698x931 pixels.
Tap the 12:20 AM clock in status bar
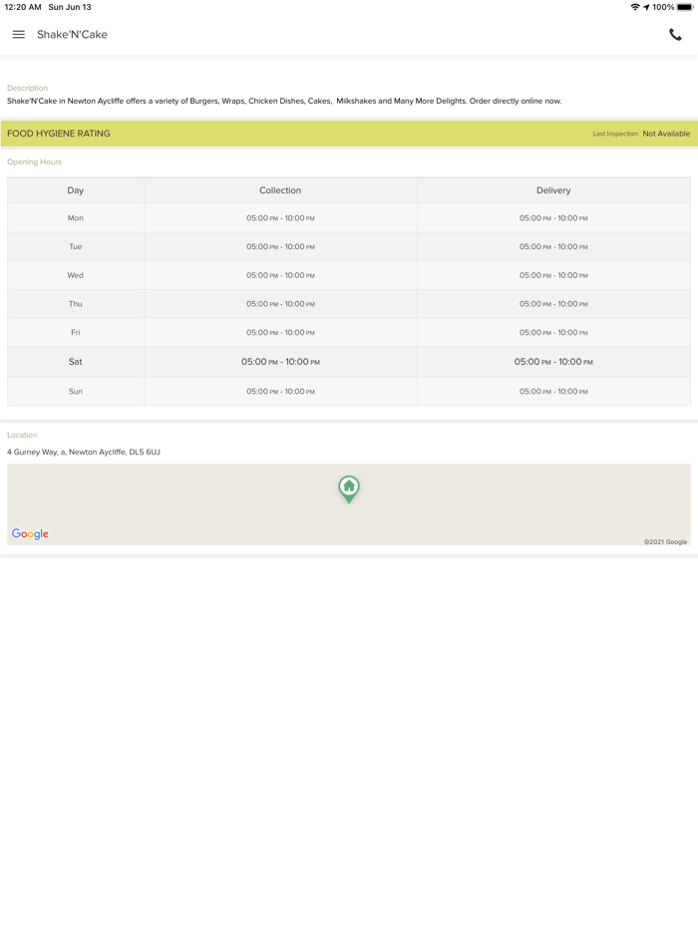(23, 7)
